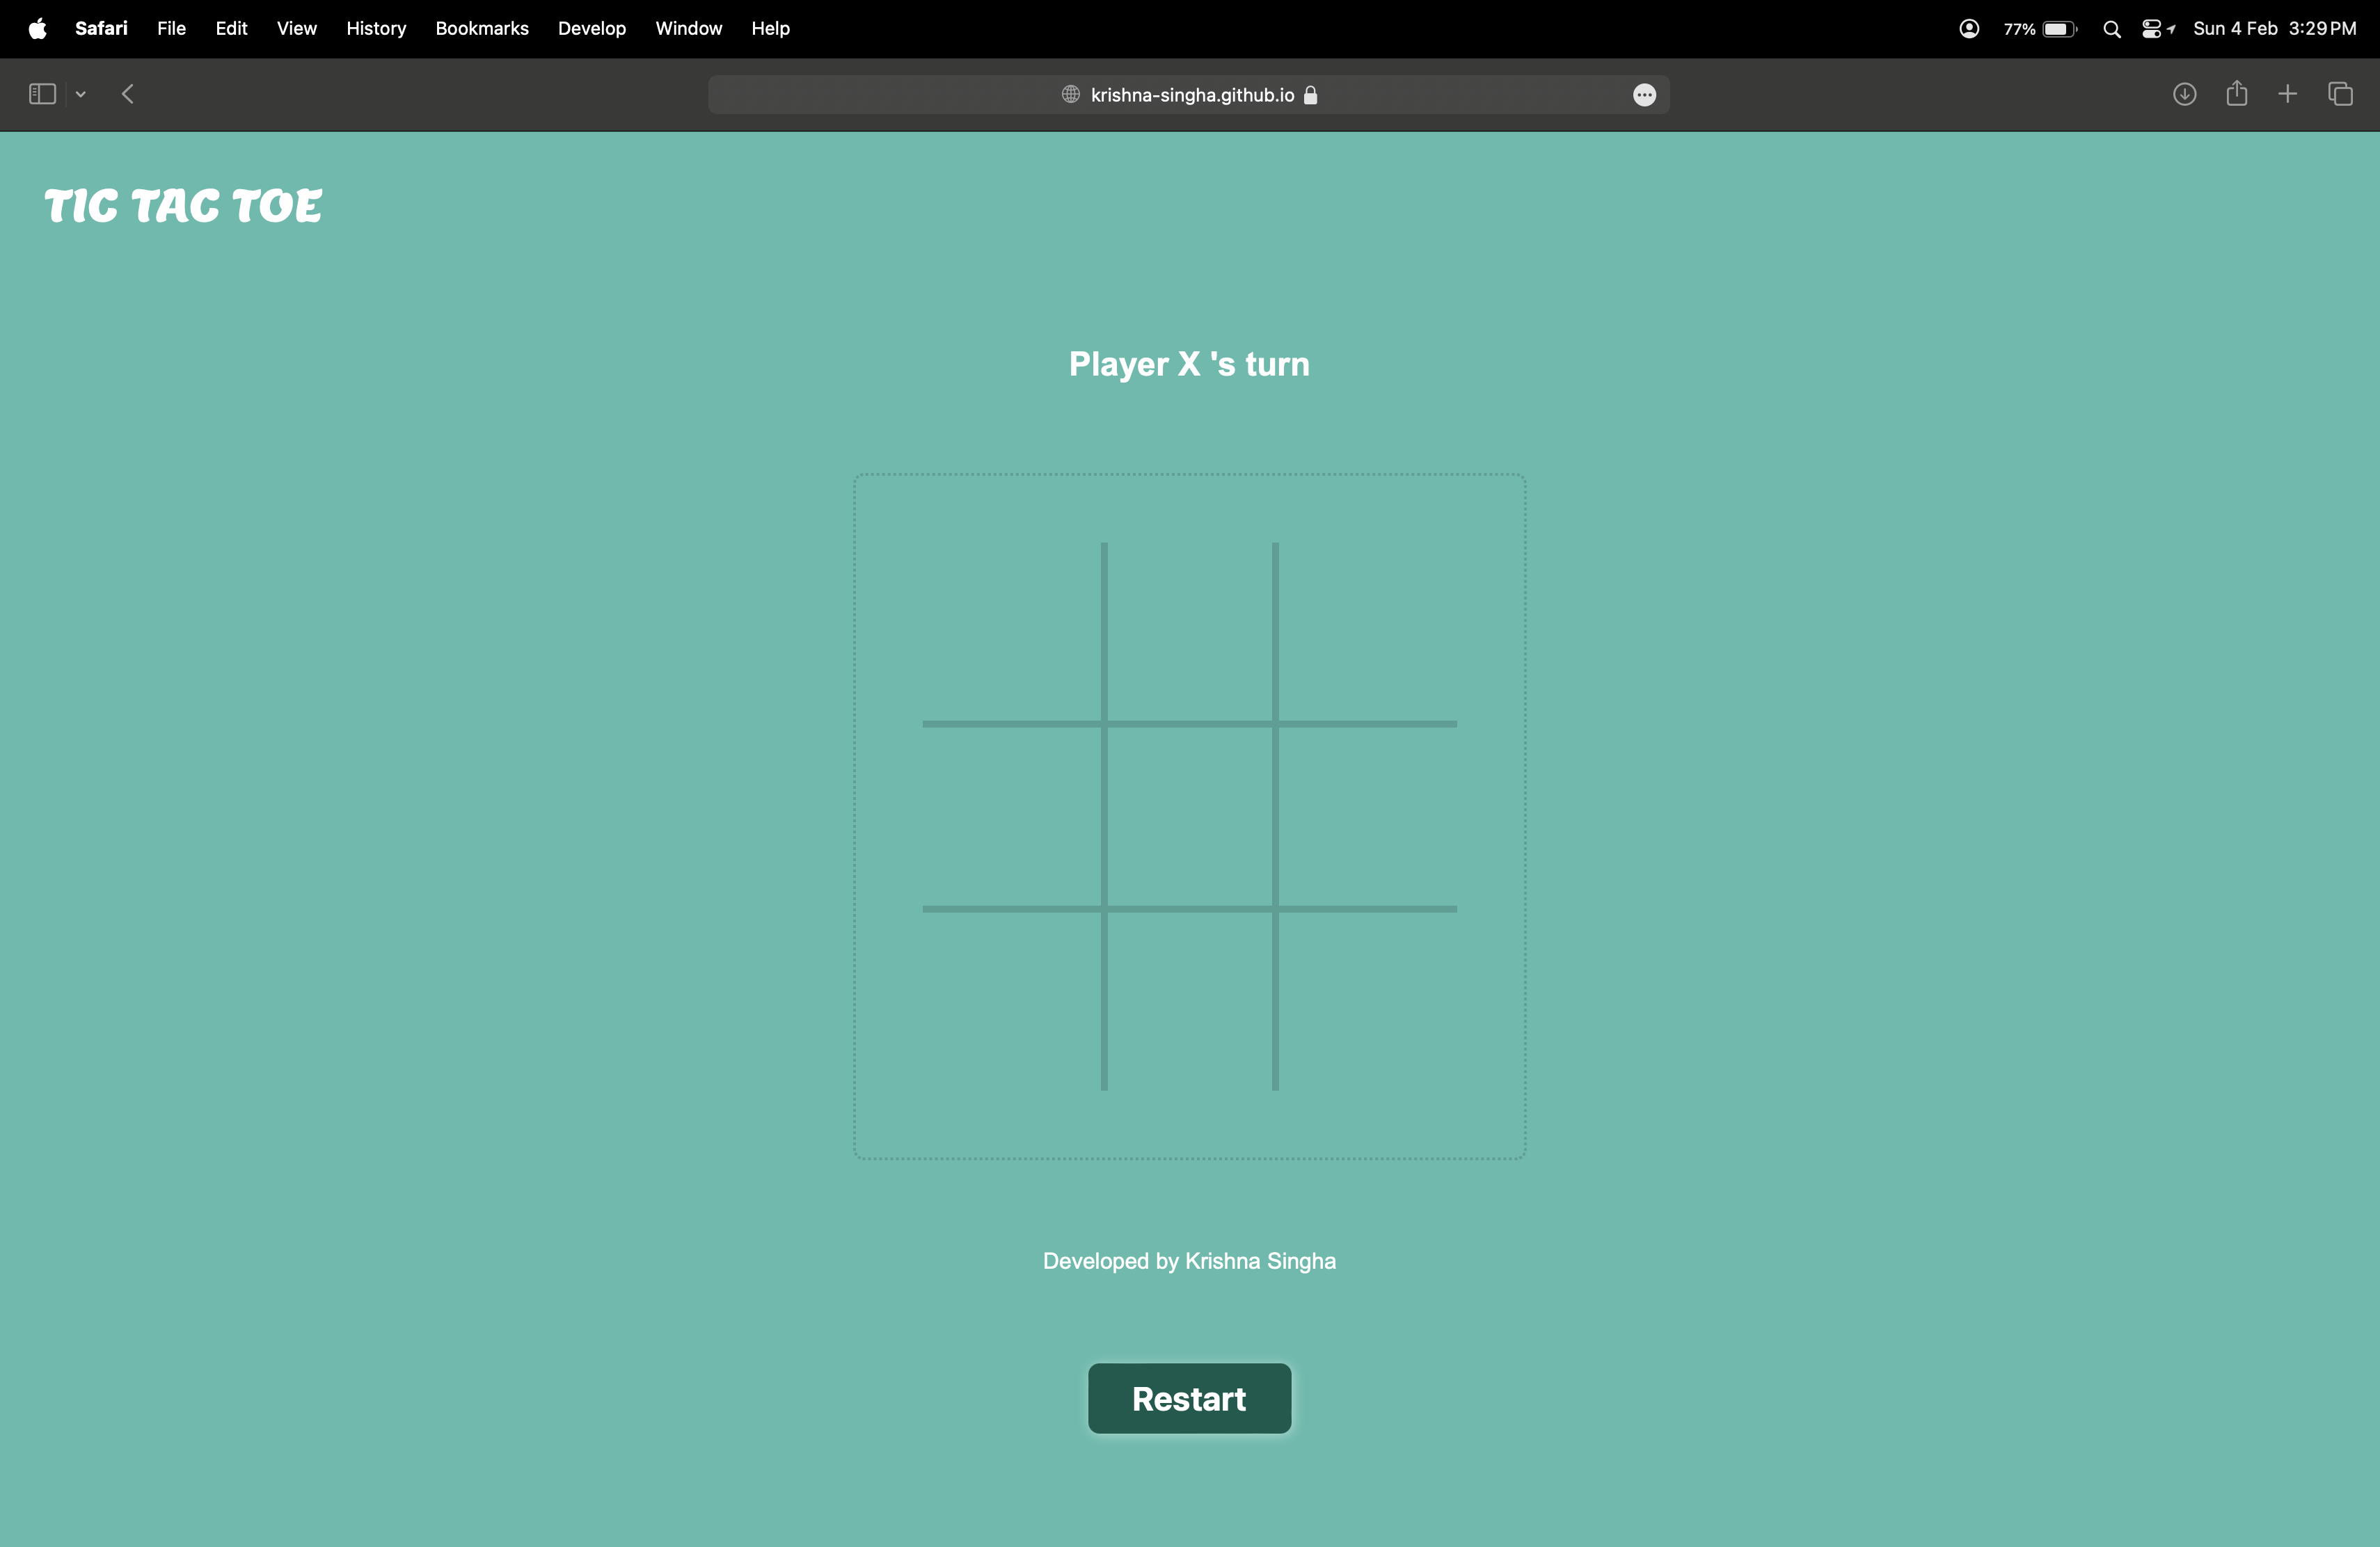The height and width of the screenshot is (1547, 2380).
Task: Place a mark in the top-left cell
Action: coord(1012,634)
